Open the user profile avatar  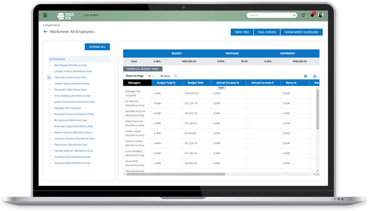coord(320,15)
